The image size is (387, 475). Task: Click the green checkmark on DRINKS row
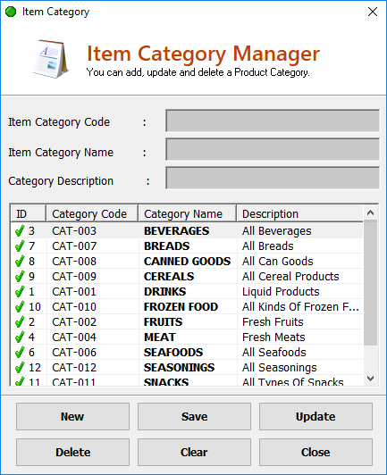click(20, 292)
